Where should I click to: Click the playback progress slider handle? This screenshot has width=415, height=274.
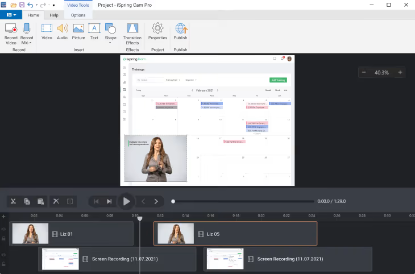173,201
